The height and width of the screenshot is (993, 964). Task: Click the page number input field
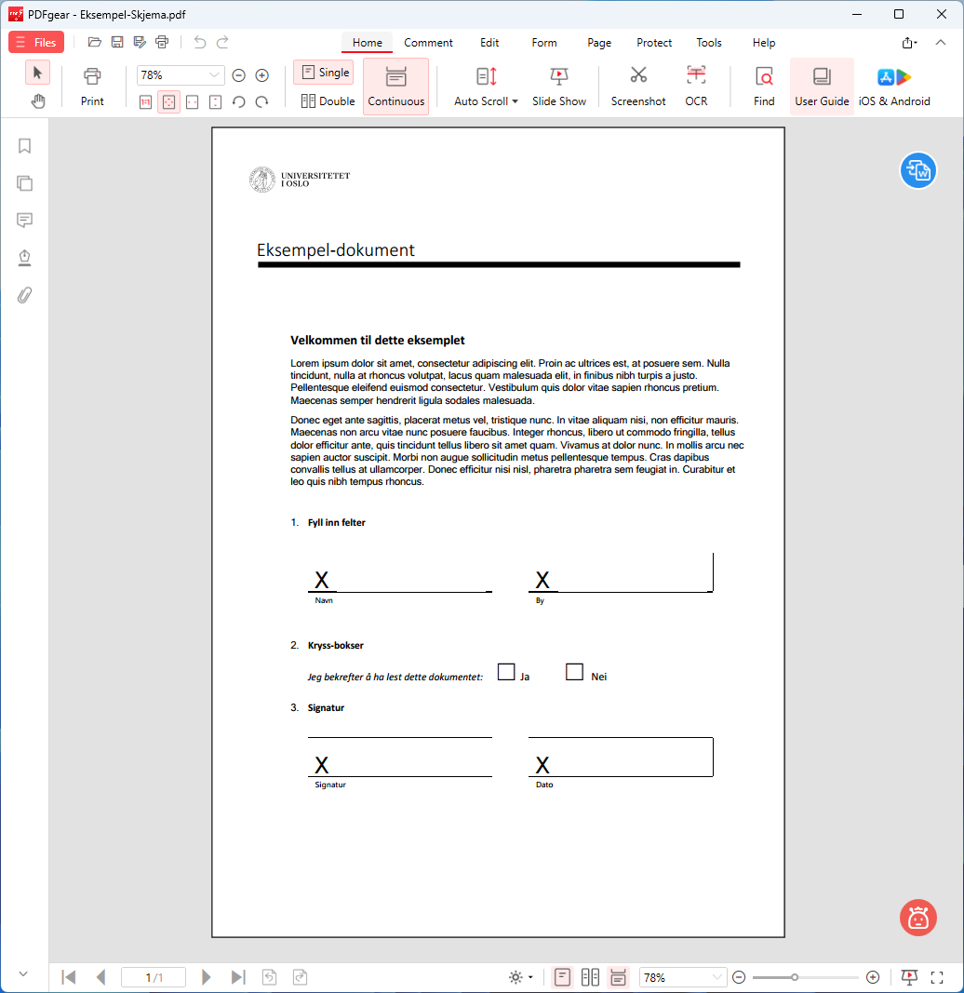(x=154, y=977)
